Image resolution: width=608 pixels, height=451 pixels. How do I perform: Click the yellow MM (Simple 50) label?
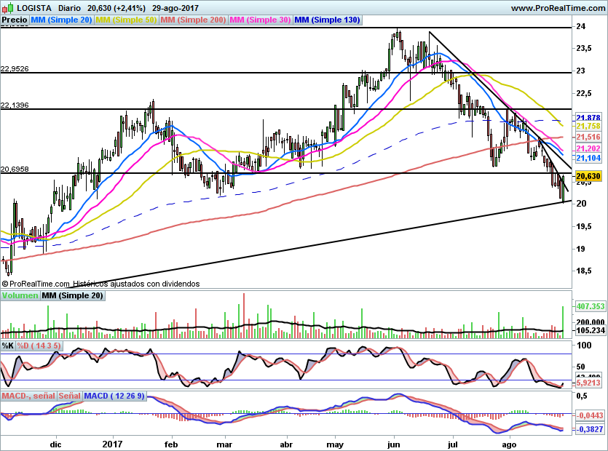pyautogui.click(x=126, y=20)
